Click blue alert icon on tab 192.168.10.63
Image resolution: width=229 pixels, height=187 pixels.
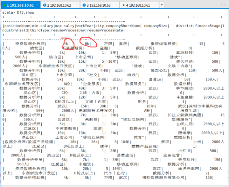click(x=84, y=5)
